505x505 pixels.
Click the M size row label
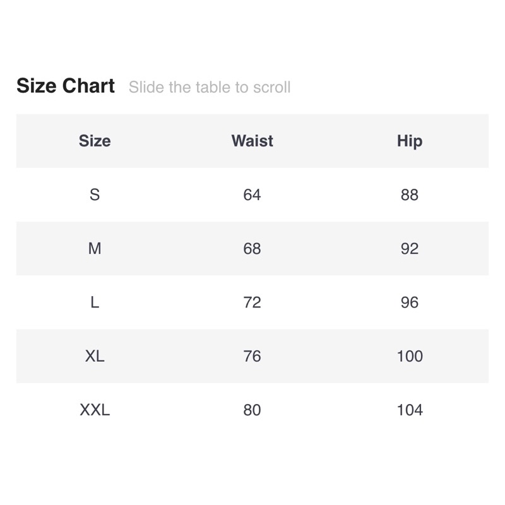point(95,249)
